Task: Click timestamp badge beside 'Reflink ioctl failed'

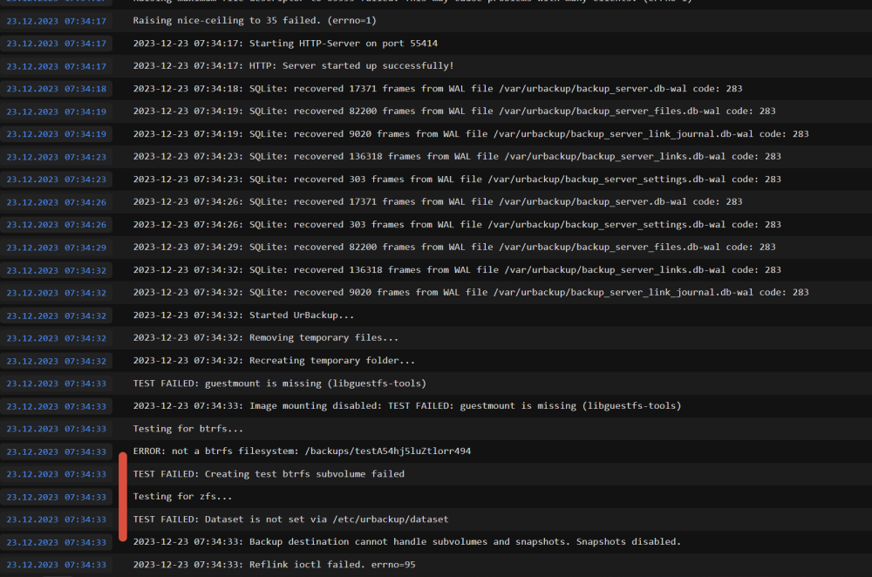Action: pos(56,565)
